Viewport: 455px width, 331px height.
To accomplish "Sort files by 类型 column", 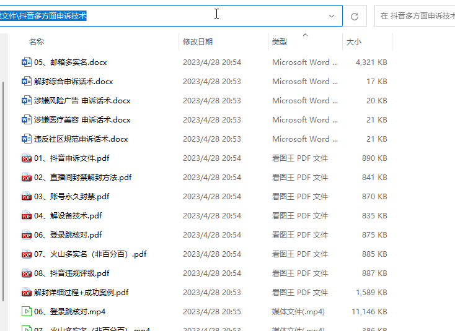I will 280,42.
